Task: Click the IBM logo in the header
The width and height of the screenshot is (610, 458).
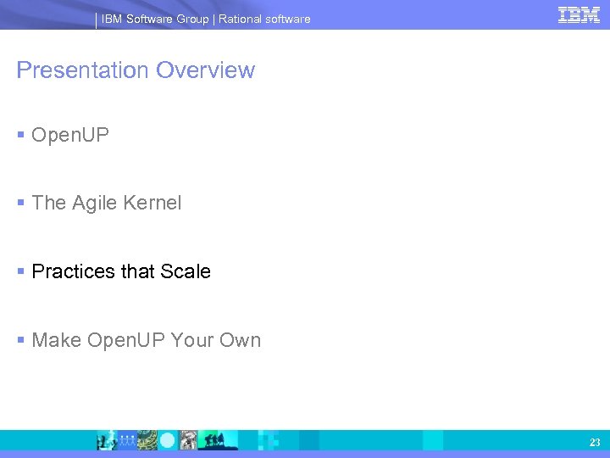Action: pos(579,15)
